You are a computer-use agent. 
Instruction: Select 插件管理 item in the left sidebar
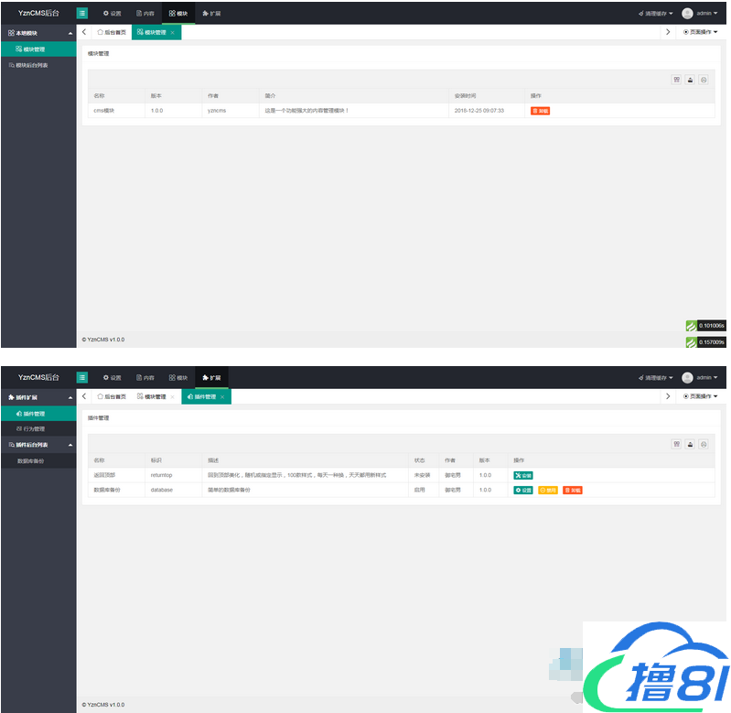(34, 414)
